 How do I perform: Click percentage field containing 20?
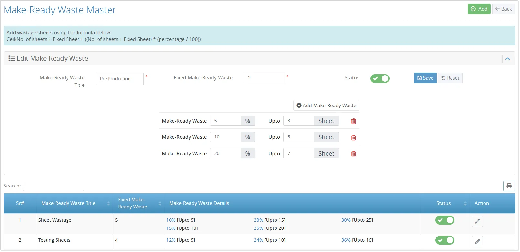coord(225,153)
